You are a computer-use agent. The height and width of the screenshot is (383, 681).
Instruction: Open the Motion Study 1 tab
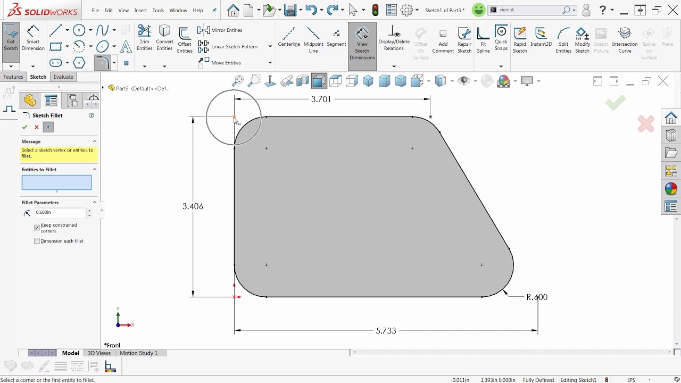[138, 353]
